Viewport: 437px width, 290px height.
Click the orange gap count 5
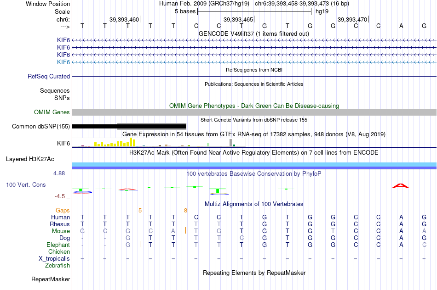pos(140,211)
